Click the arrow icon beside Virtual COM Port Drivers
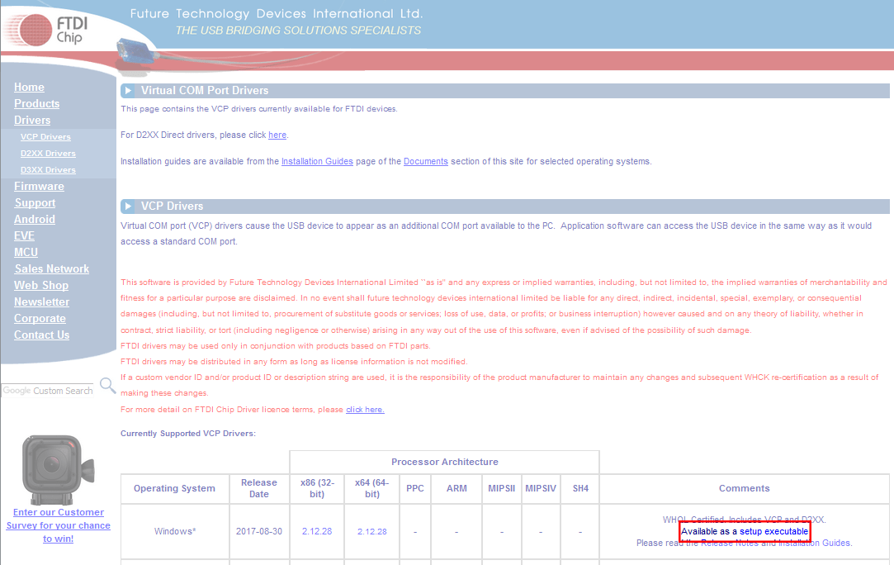 point(128,90)
